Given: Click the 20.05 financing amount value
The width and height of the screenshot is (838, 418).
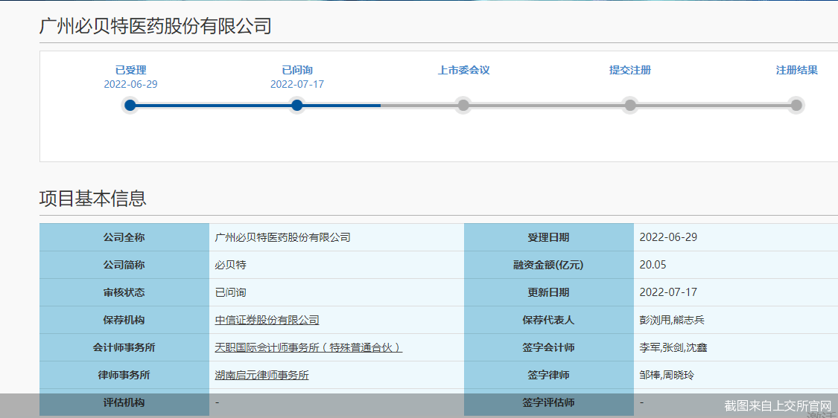Looking at the screenshot, I should tap(653, 266).
